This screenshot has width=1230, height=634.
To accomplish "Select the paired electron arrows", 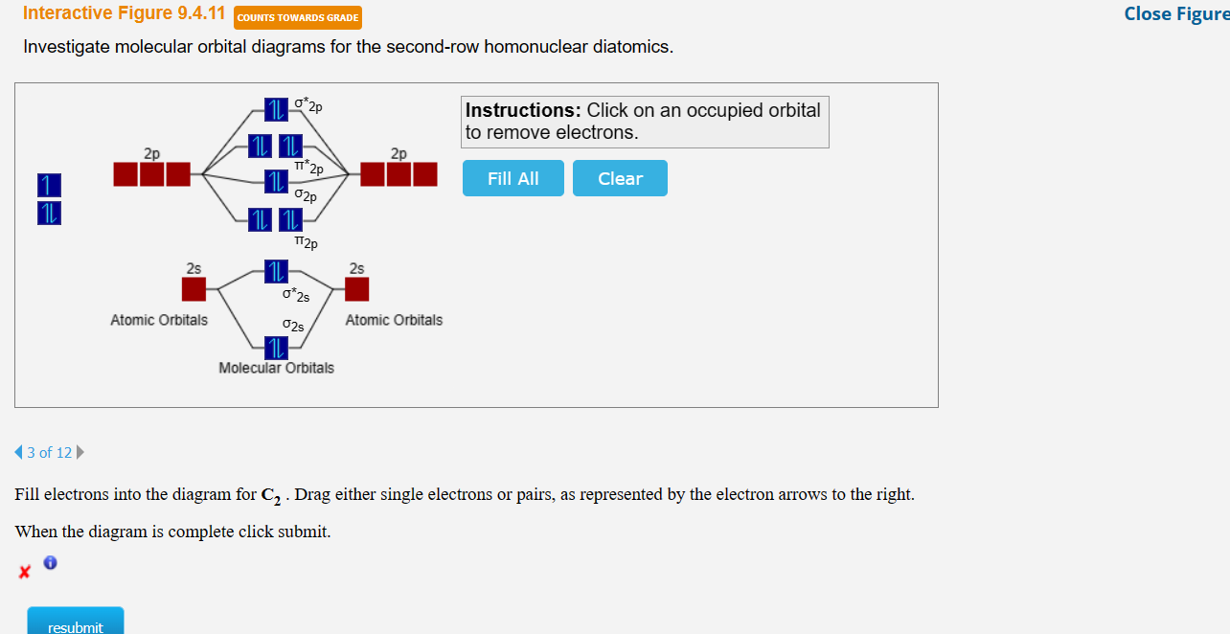I will [x=48, y=212].
